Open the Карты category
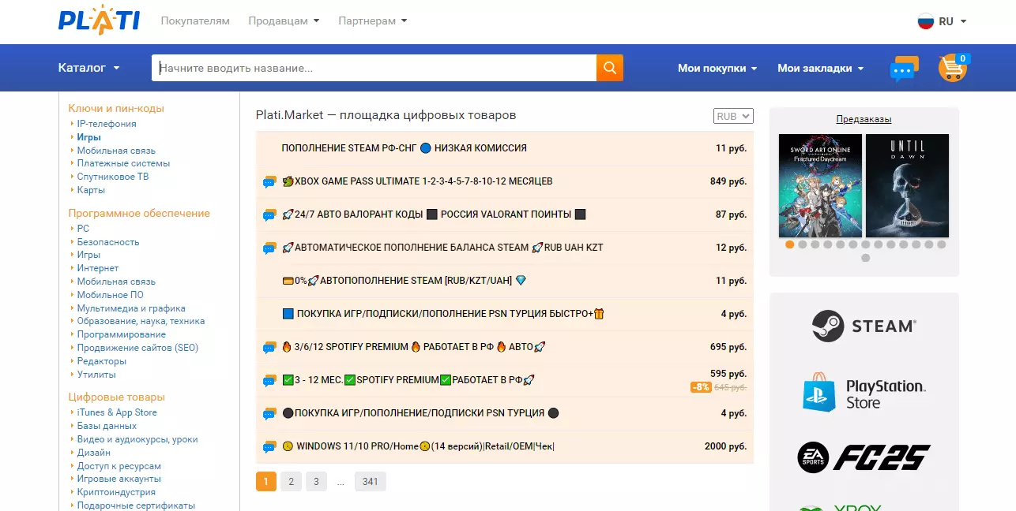1016x511 pixels. pyautogui.click(x=91, y=190)
